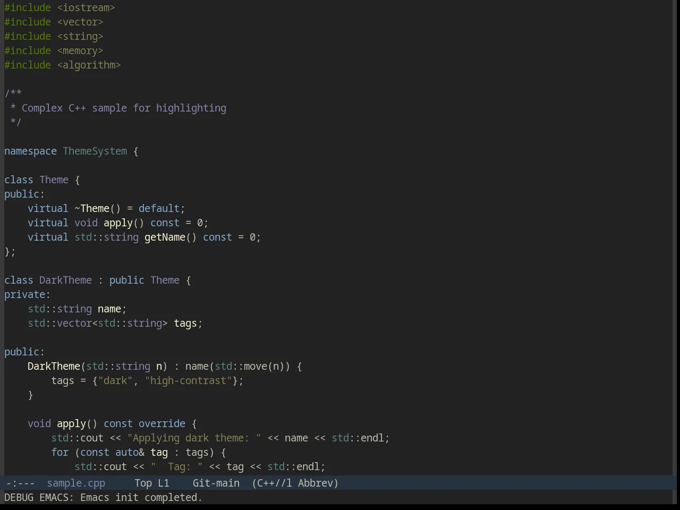This screenshot has height=510, width=680.
Task: Click the closing '};' of class Theme
Action: coord(10,251)
